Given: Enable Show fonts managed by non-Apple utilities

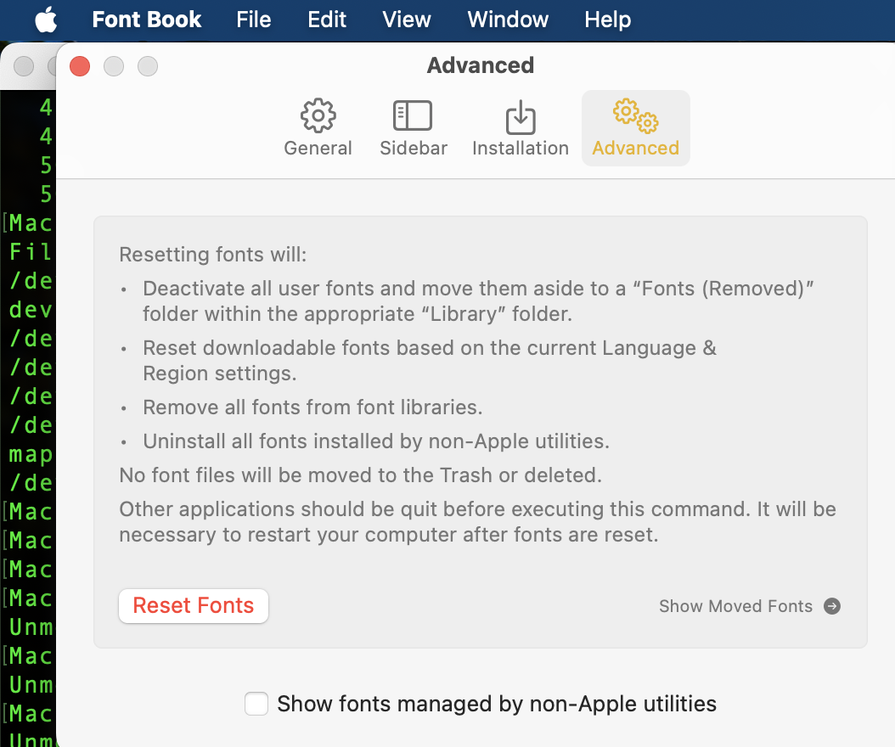Looking at the screenshot, I should point(256,704).
